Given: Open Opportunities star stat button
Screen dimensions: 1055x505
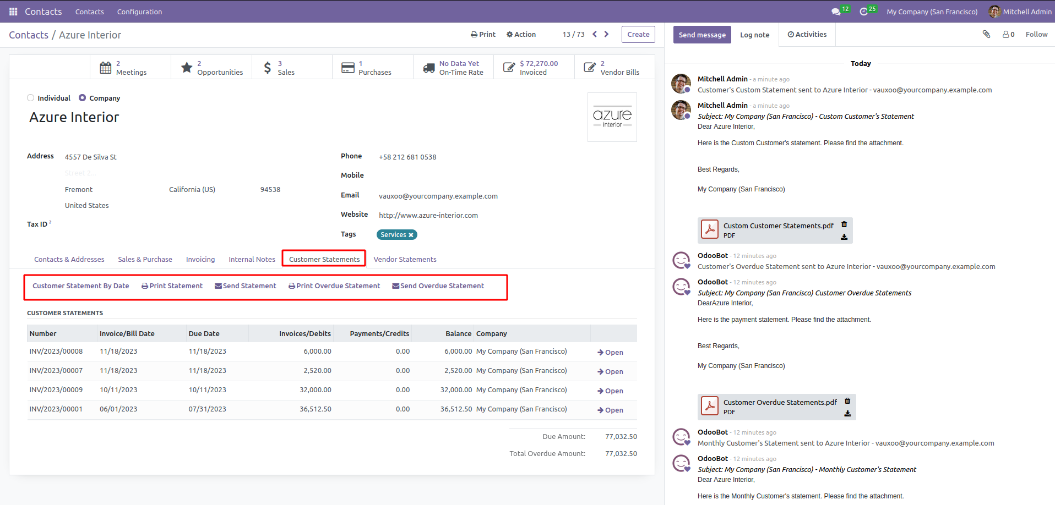Looking at the screenshot, I should [x=211, y=68].
